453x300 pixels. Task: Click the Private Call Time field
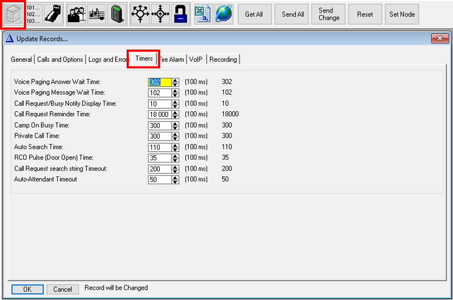(160, 136)
